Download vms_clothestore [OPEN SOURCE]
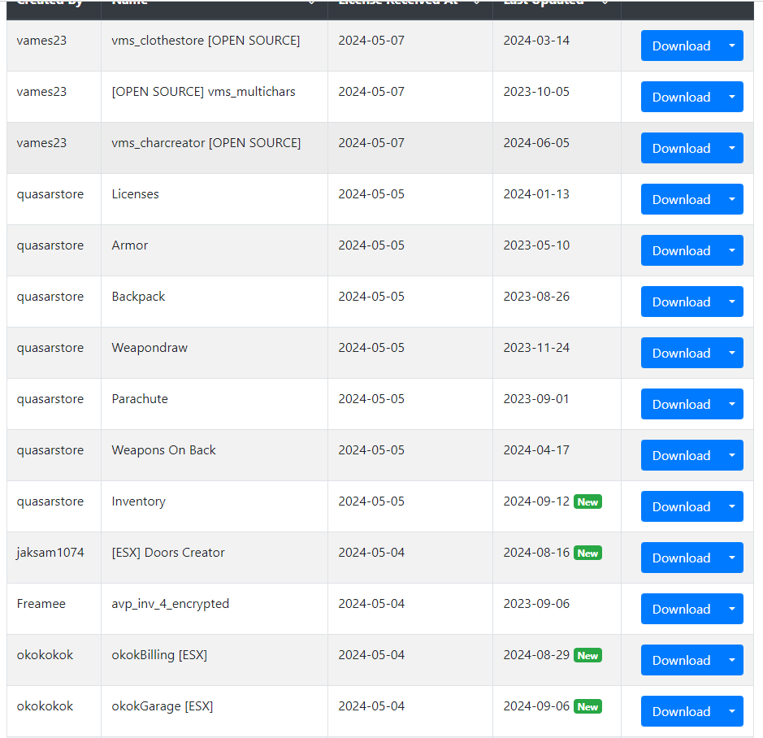763x738 pixels. coord(681,46)
